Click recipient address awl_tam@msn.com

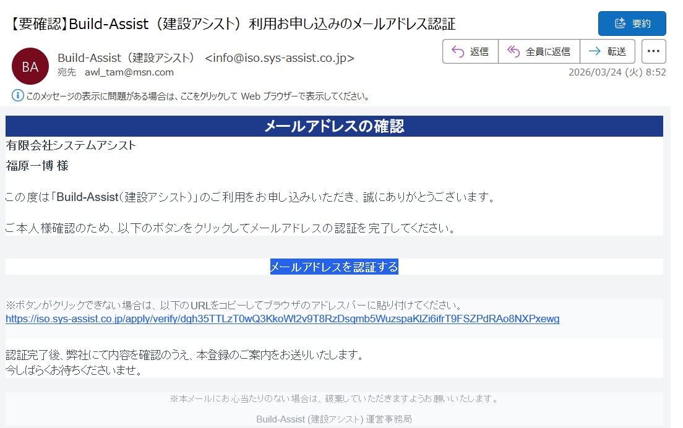point(129,72)
